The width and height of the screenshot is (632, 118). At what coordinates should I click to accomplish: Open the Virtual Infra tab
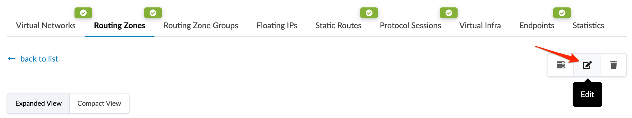pyautogui.click(x=480, y=26)
